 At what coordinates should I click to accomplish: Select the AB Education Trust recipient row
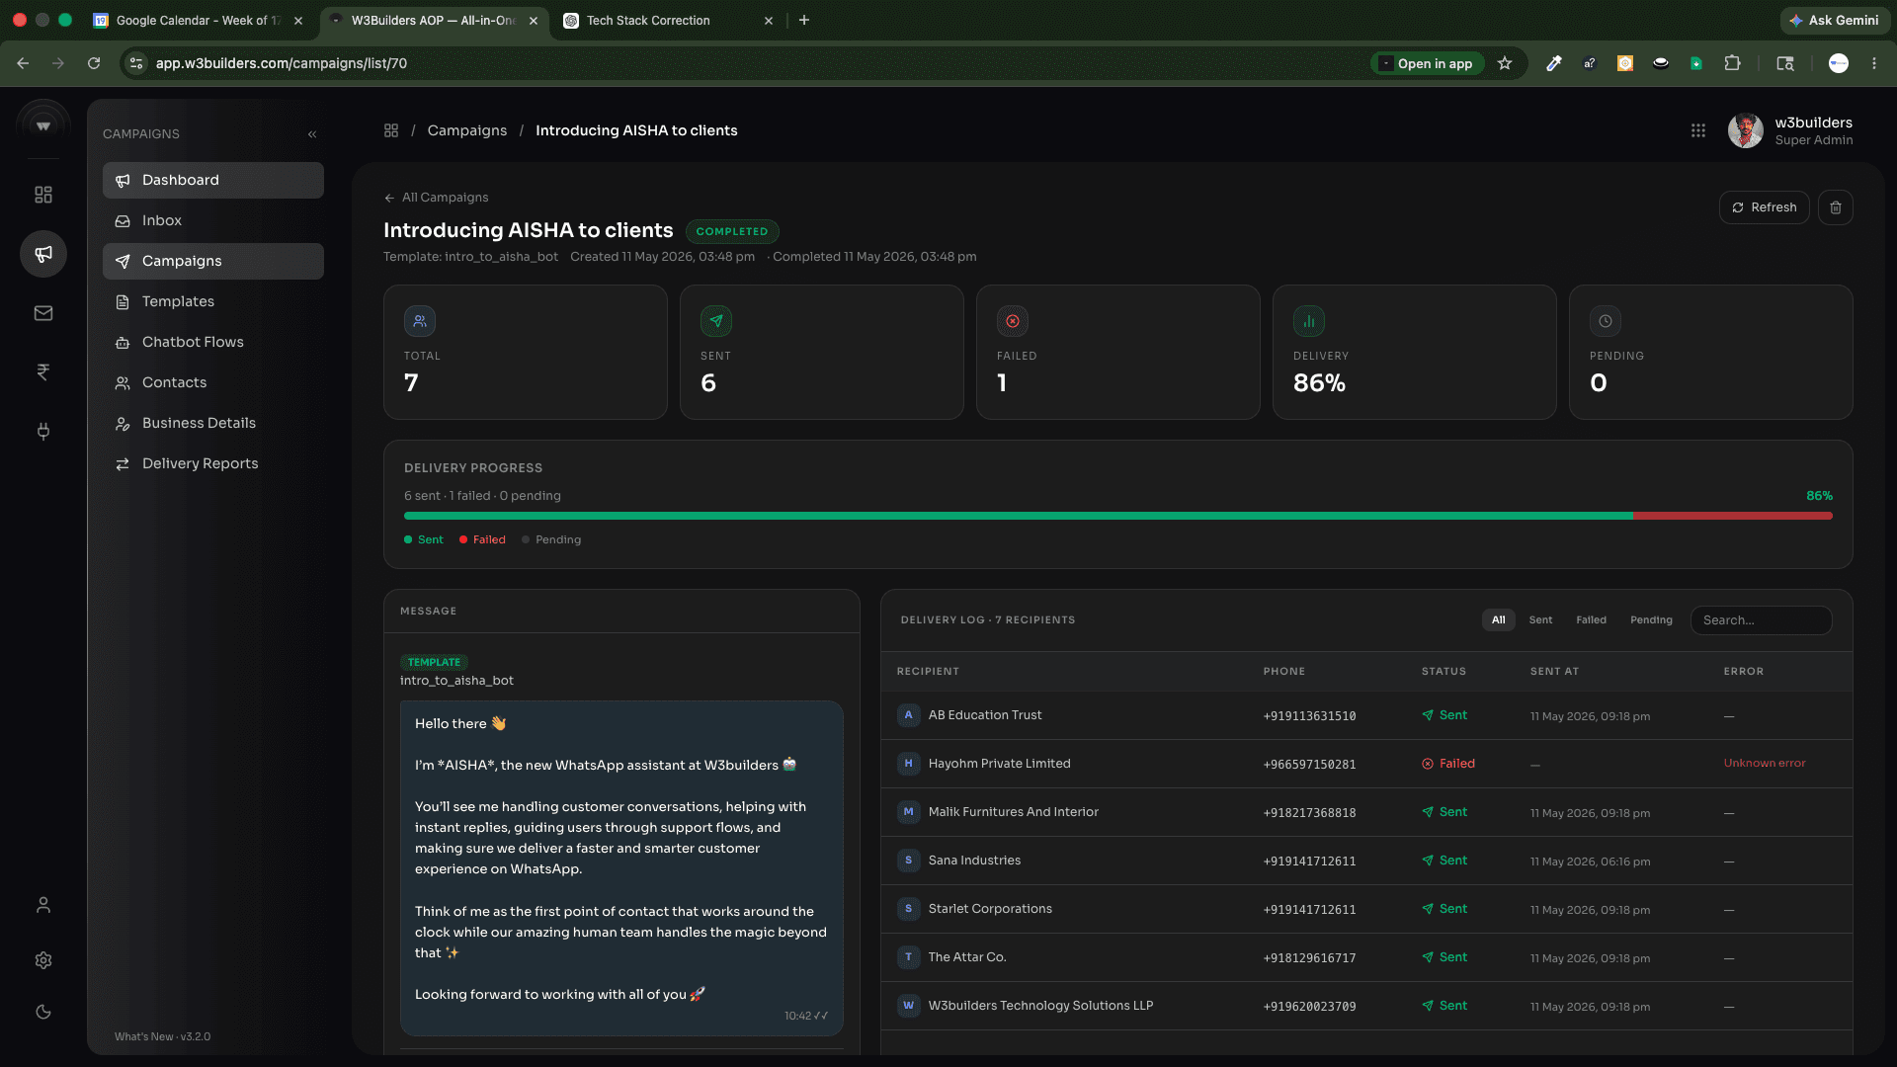pyautogui.click(x=1366, y=715)
